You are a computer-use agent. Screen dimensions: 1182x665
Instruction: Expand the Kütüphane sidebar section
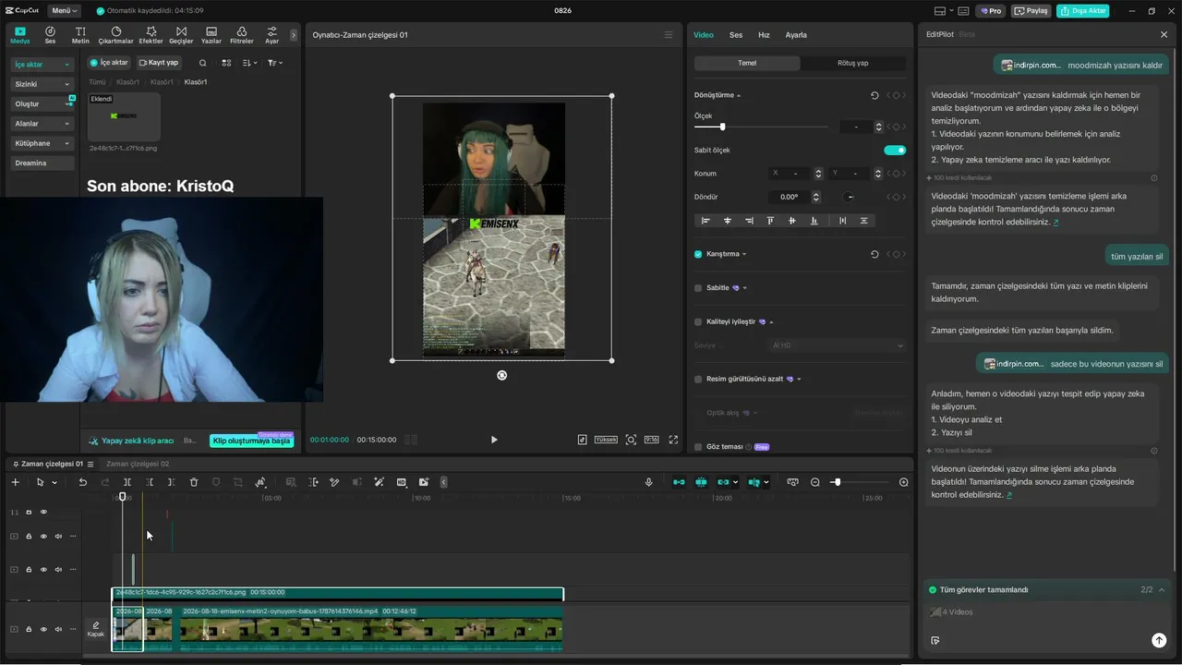point(42,143)
